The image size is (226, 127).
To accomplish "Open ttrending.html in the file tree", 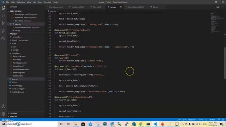I will coord(19,73).
